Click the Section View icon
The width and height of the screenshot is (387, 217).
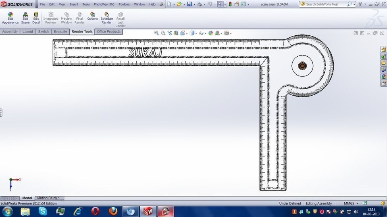click(176, 33)
